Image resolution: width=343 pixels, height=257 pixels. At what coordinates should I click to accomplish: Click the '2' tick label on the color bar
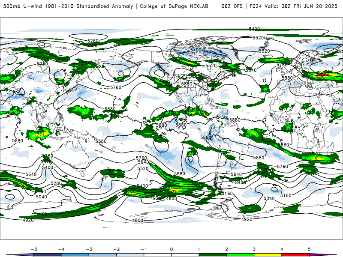point(226,249)
